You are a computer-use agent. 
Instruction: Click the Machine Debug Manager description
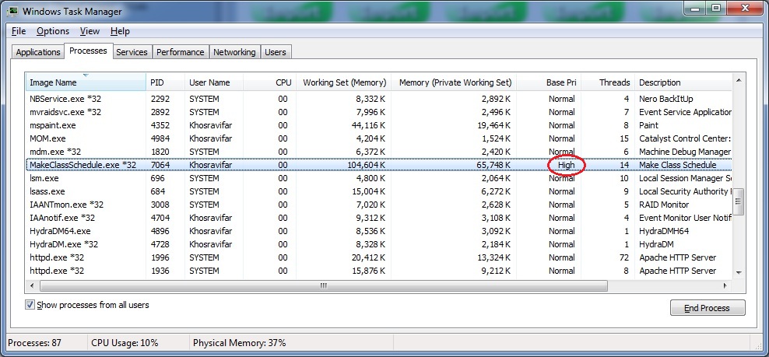tap(685, 152)
